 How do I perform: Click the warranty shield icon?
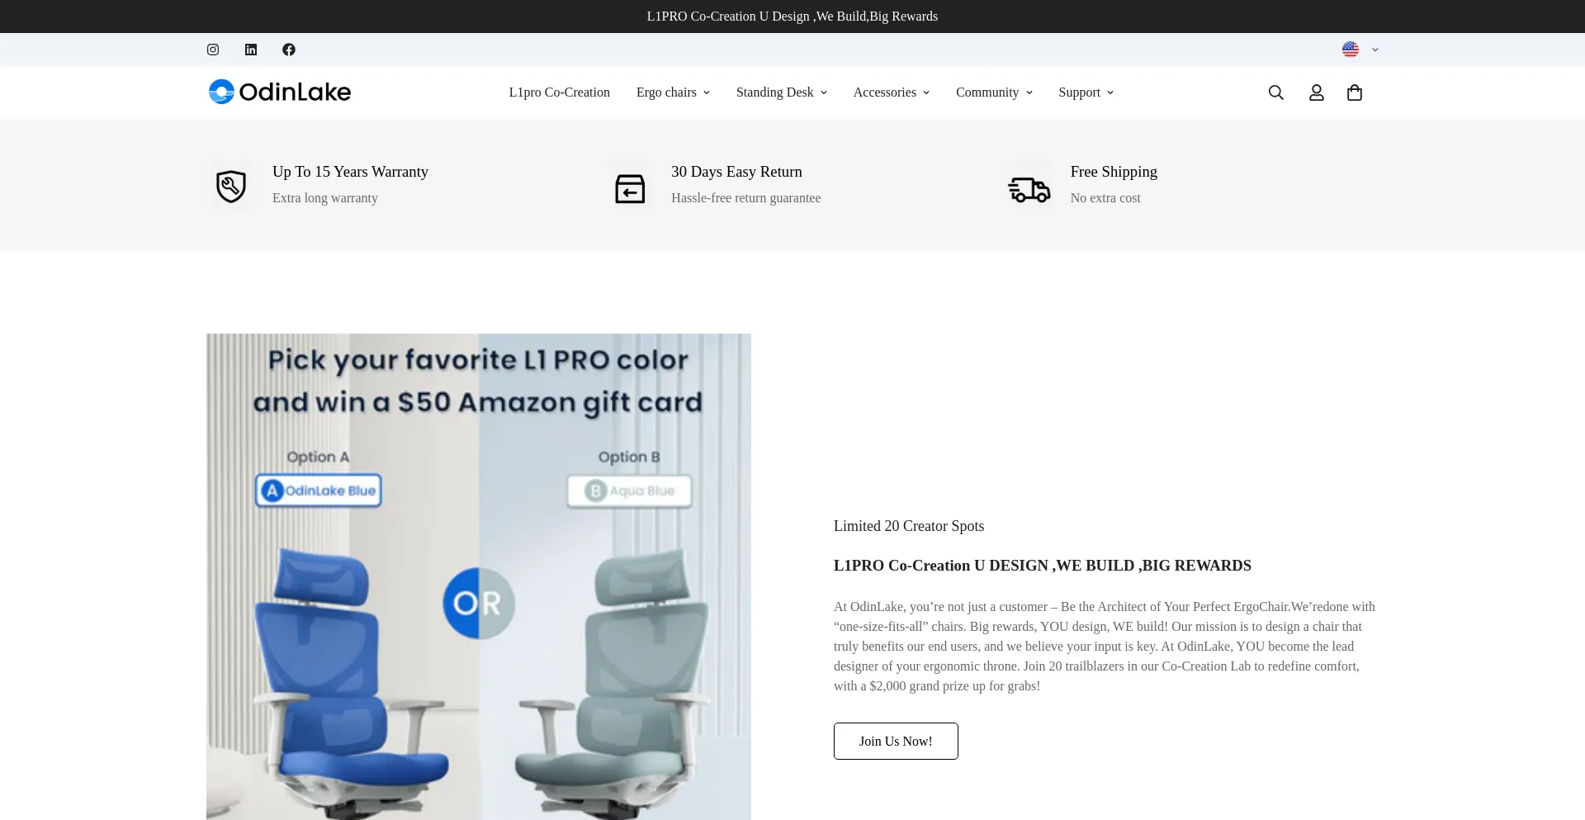pyautogui.click(x=231, y=186)
